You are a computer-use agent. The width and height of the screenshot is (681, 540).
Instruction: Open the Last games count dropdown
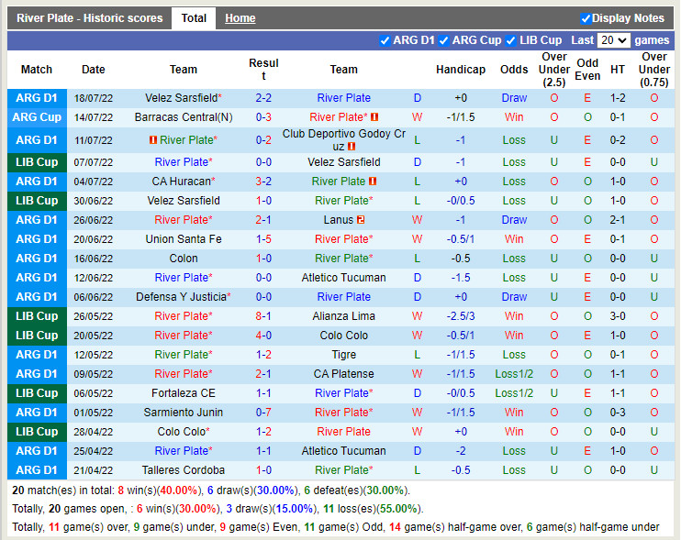pos(612,40)
